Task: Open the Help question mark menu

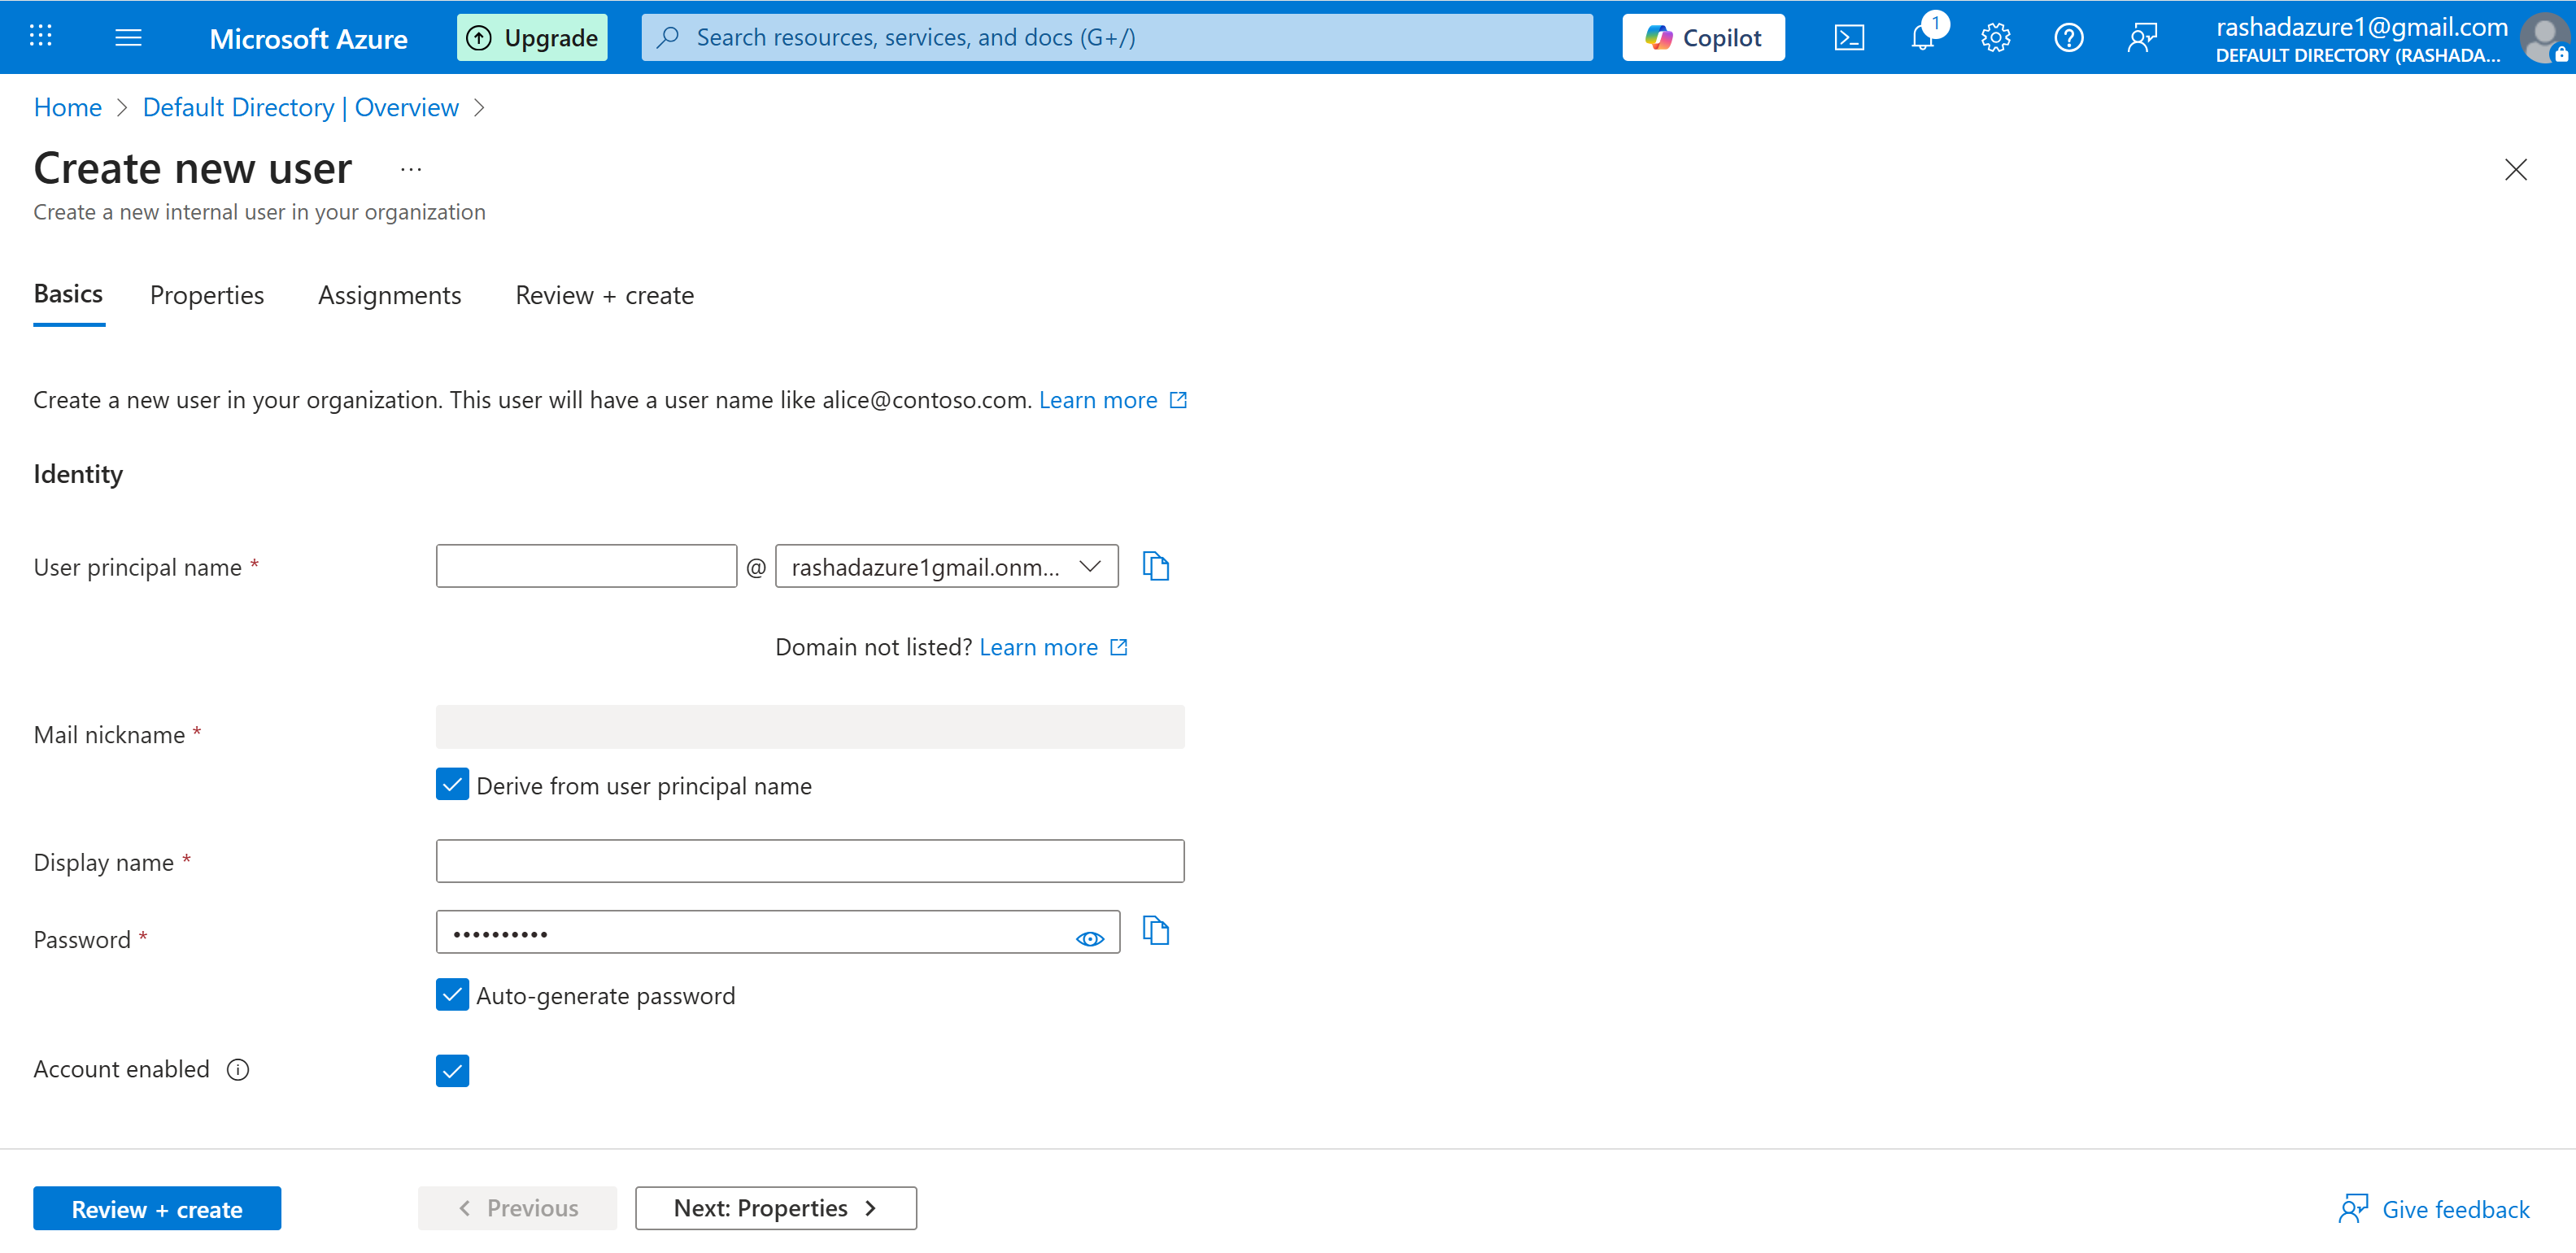Action: pyautogui.click(x=2068, y=38)
